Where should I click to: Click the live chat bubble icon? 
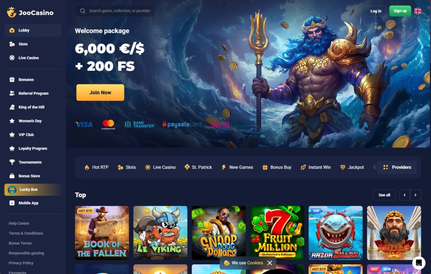419,263
